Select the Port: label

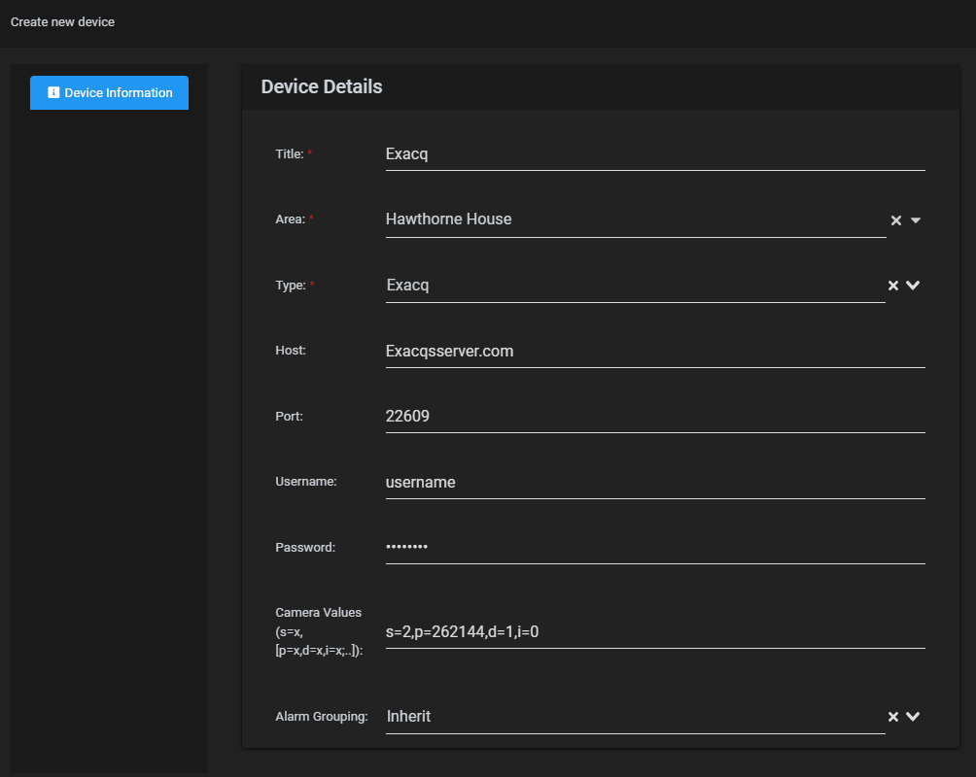[289, 417]
